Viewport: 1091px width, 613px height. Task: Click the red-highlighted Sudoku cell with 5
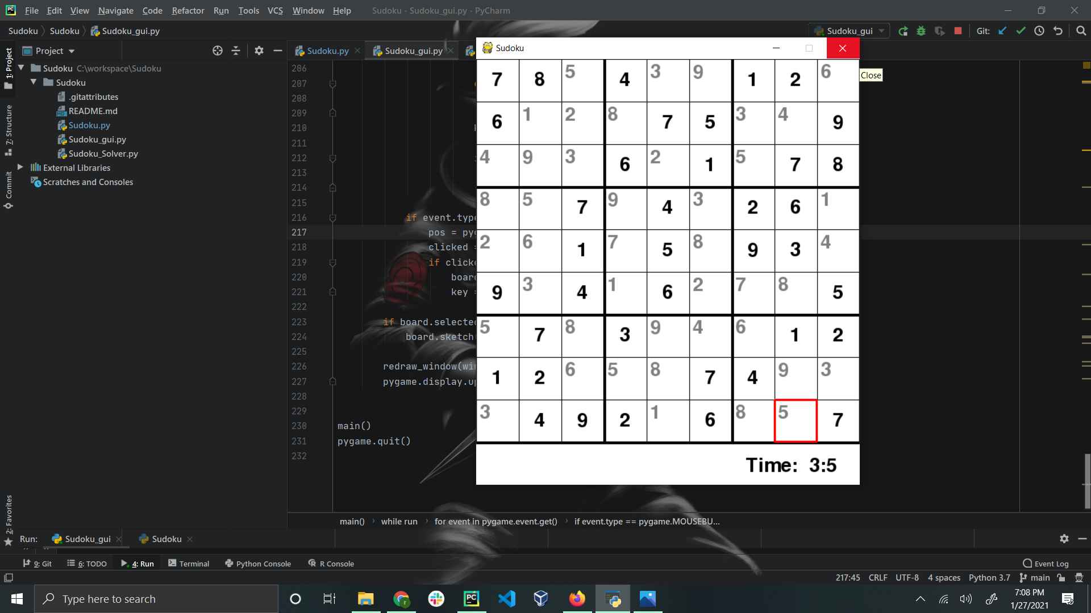click(x=795, y=421)
